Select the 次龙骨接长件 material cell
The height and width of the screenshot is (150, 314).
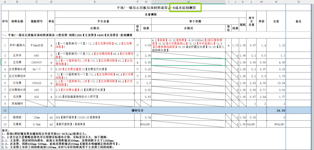coord(17,90)
